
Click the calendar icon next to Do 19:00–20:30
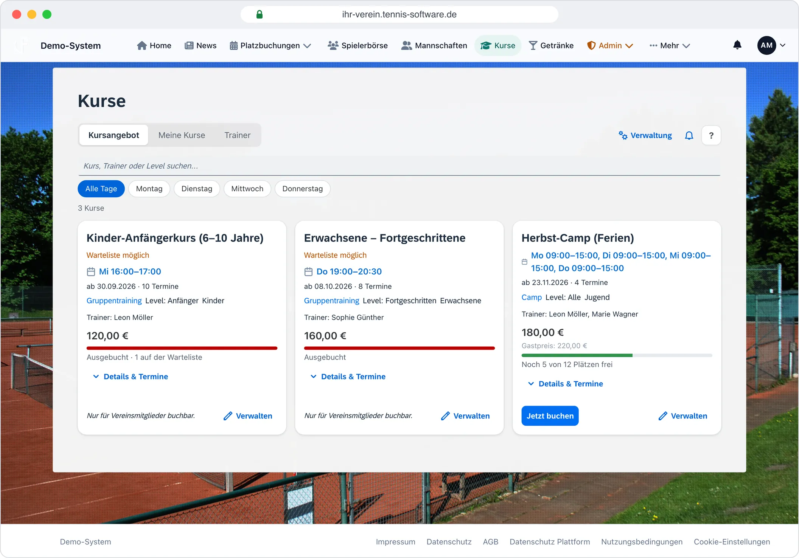(x=308, y=271)
